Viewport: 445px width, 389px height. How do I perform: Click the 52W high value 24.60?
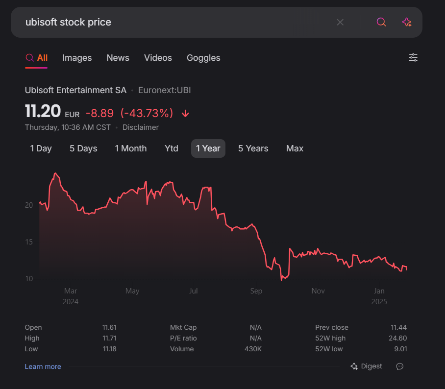[397, 338]
